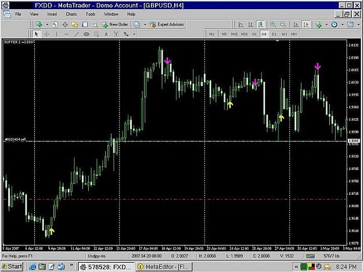Switch to bar chart display
This screenshot has width=363, height=272.
[251, 24]
